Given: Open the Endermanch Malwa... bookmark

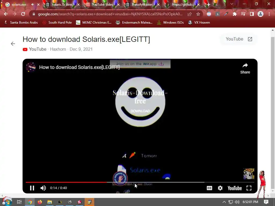Looking at the screenshot, I should pos(134,23).
